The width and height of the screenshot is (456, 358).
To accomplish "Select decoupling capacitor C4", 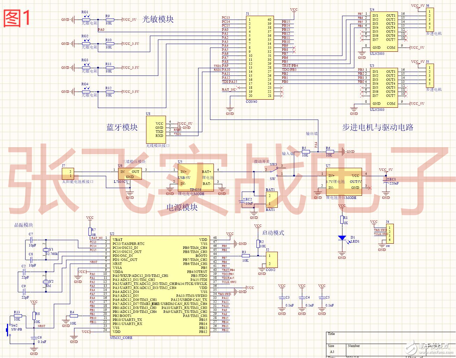I will click(x=302, y=298).
